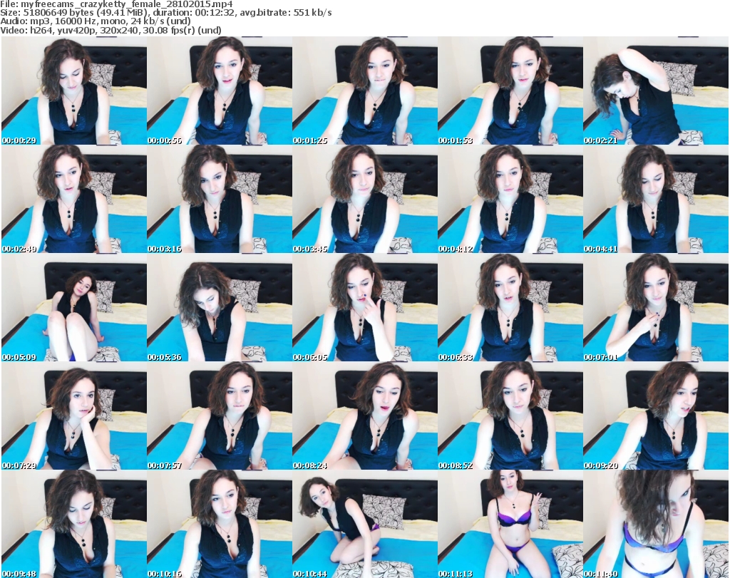Pick the frame stamped 00:03:16
The width and height of the screenshot is (730, 578).
coord(220,199)
